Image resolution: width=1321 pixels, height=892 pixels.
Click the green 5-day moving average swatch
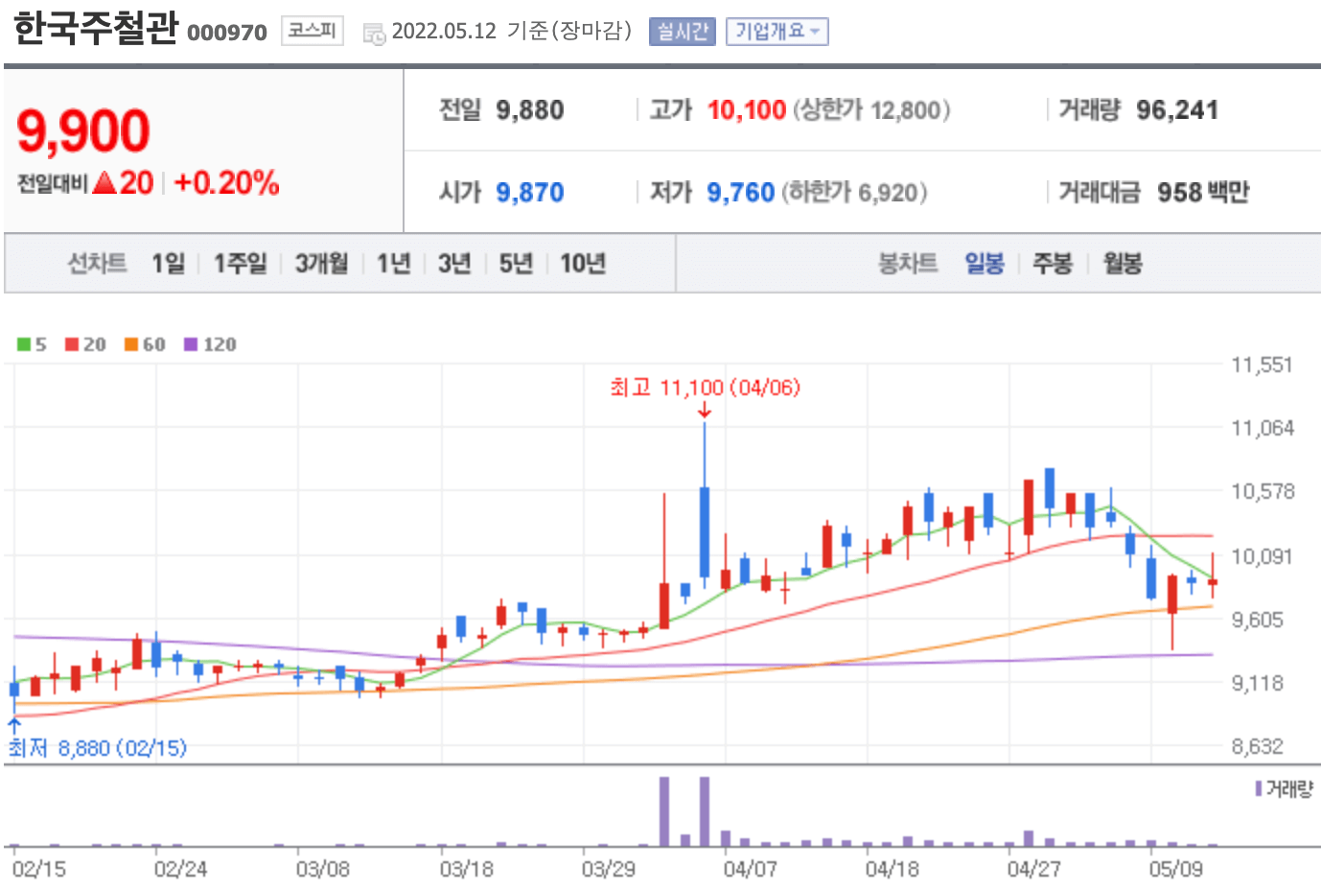tap(24, 344)
